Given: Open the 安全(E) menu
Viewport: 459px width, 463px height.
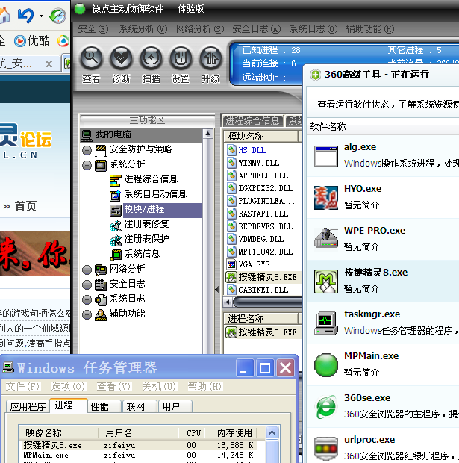Looking at the screenshot, I should coord(93,29).
